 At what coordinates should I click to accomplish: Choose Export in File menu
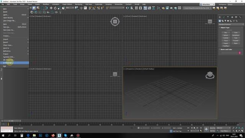[15, 42]
